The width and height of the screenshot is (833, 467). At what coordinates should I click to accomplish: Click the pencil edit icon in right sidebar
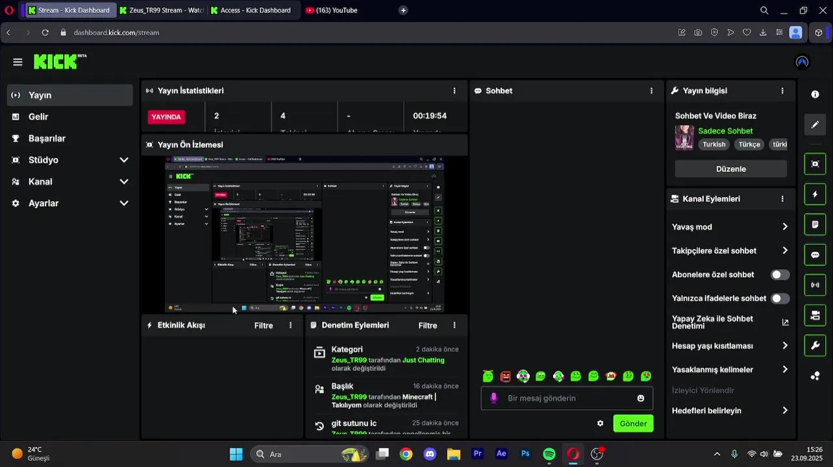click(x=815, y=125)
